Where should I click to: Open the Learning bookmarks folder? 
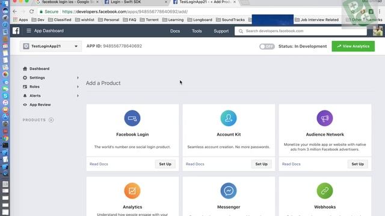(173, 20)
